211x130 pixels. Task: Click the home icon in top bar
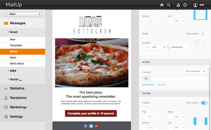click(x=162, y=5)
